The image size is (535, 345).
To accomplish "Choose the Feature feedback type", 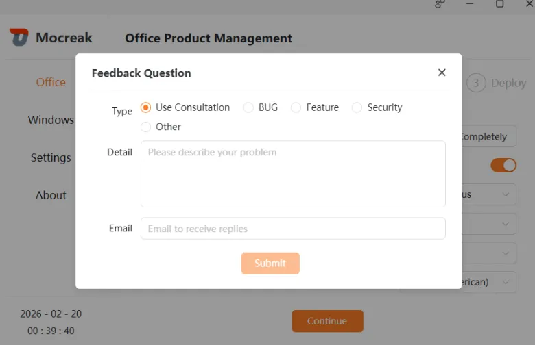I will [296, 107].
